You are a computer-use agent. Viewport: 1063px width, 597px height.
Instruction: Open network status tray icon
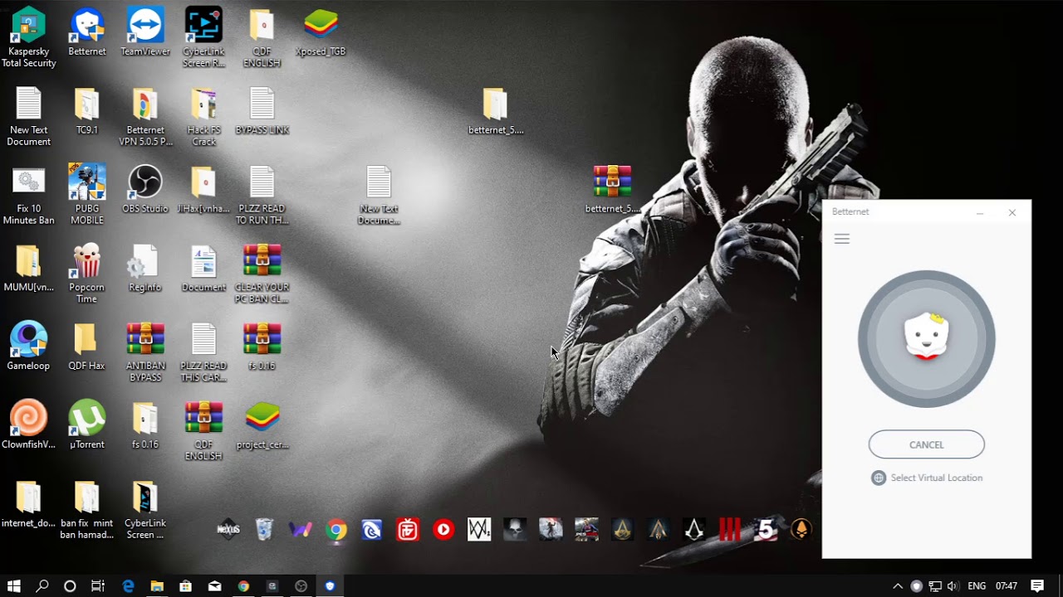934,585
